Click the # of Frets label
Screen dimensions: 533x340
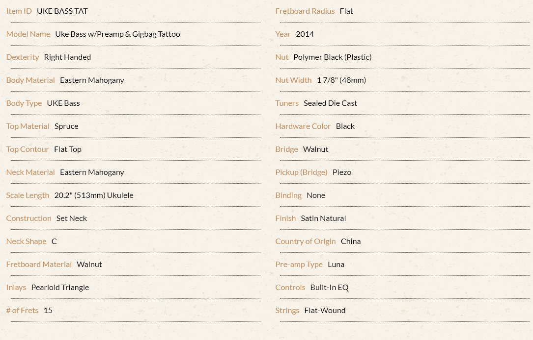point(23,311)
